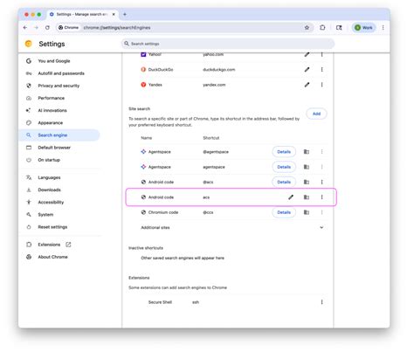Open Appearance settings

click(50, 123)
